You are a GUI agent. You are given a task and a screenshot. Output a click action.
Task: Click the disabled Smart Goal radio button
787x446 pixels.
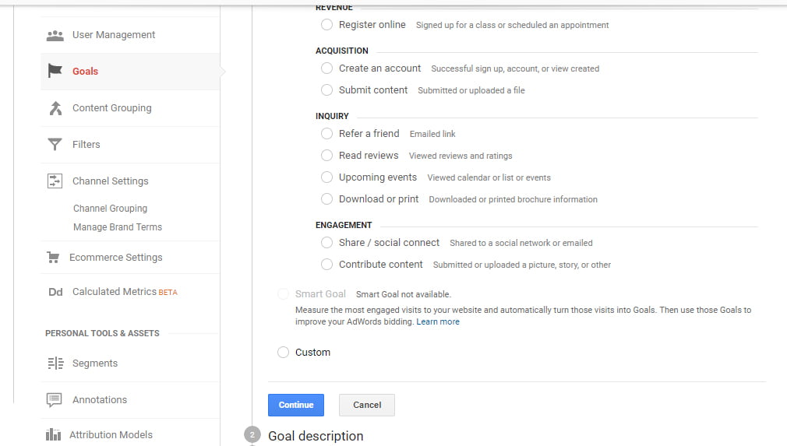(x=283, y=294)
